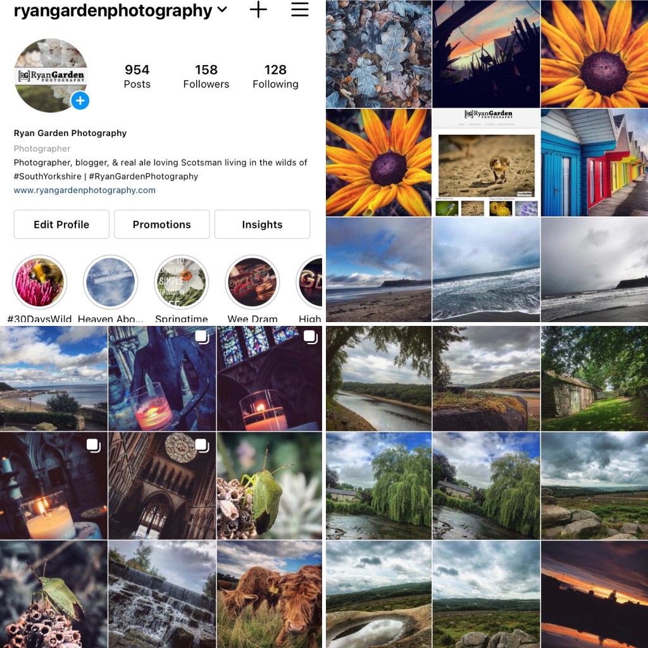Open green shield bug on lavender photo
648x648 pixels.
click(x=270, y=485)
